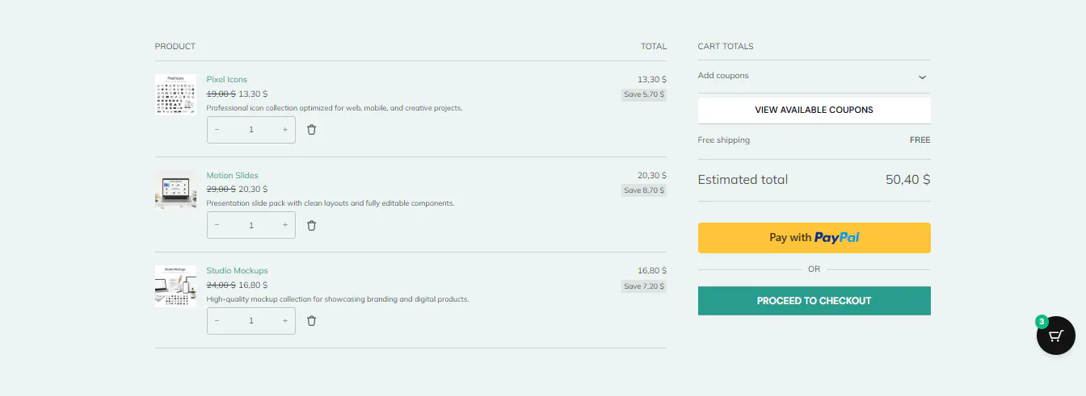
Task: Click the Estimated total label
Action: click(743, 180)
